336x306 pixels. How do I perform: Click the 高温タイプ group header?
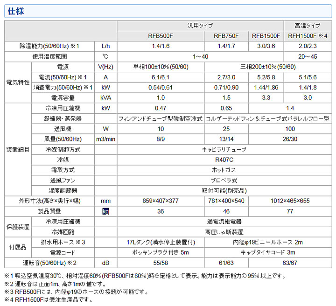tap(308, 26)
